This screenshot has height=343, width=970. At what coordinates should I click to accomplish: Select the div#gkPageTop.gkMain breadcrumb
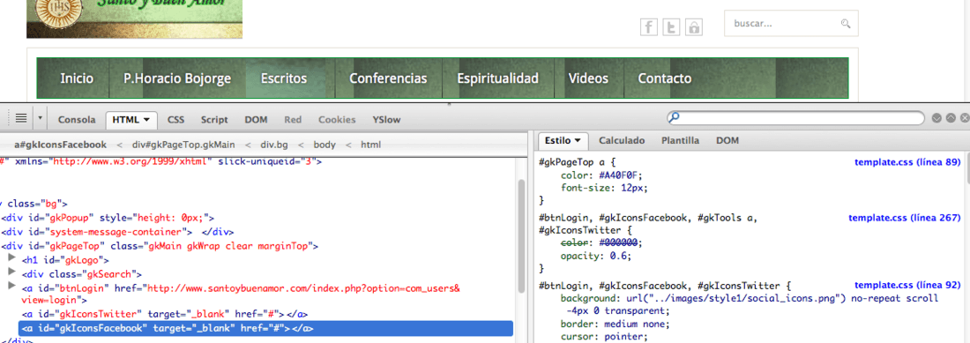183,145
